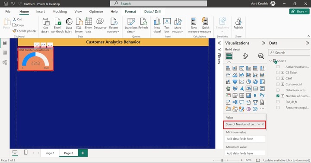The height and width of the screenshot is (163, 311).
Task: Pick the Donut chart visual
Action: (x=255, y=82)
